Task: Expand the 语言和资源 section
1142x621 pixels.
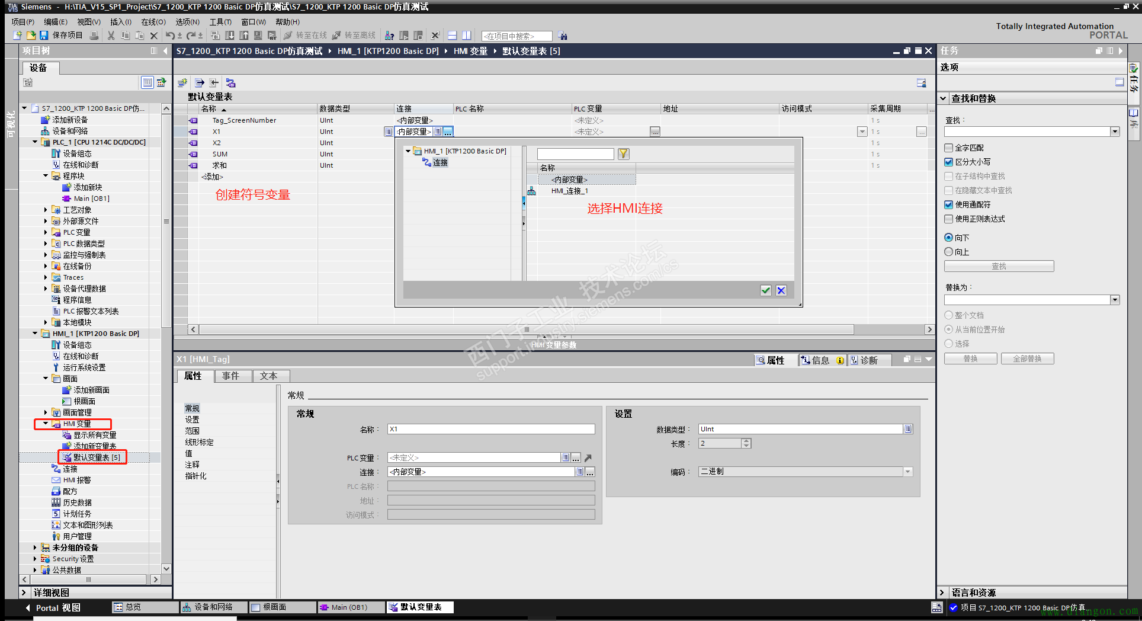Action: 942,593
